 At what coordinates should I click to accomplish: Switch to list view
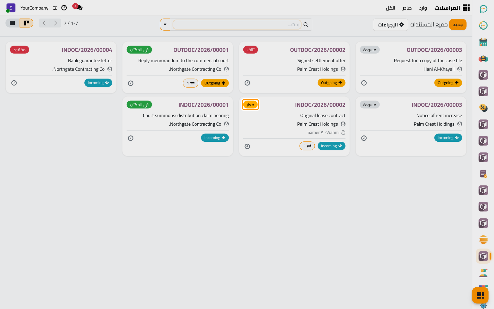click(x=12, y=23)
